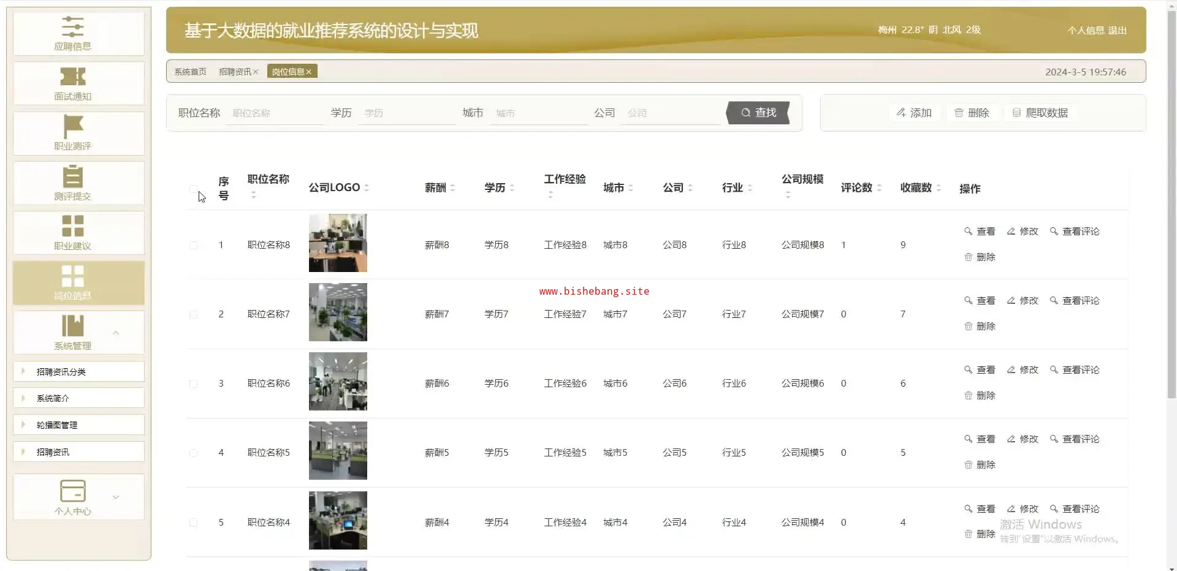The image size is (1177, 571).
Task: Open the 应聘信息 sidebar icon
Action: 72,27
